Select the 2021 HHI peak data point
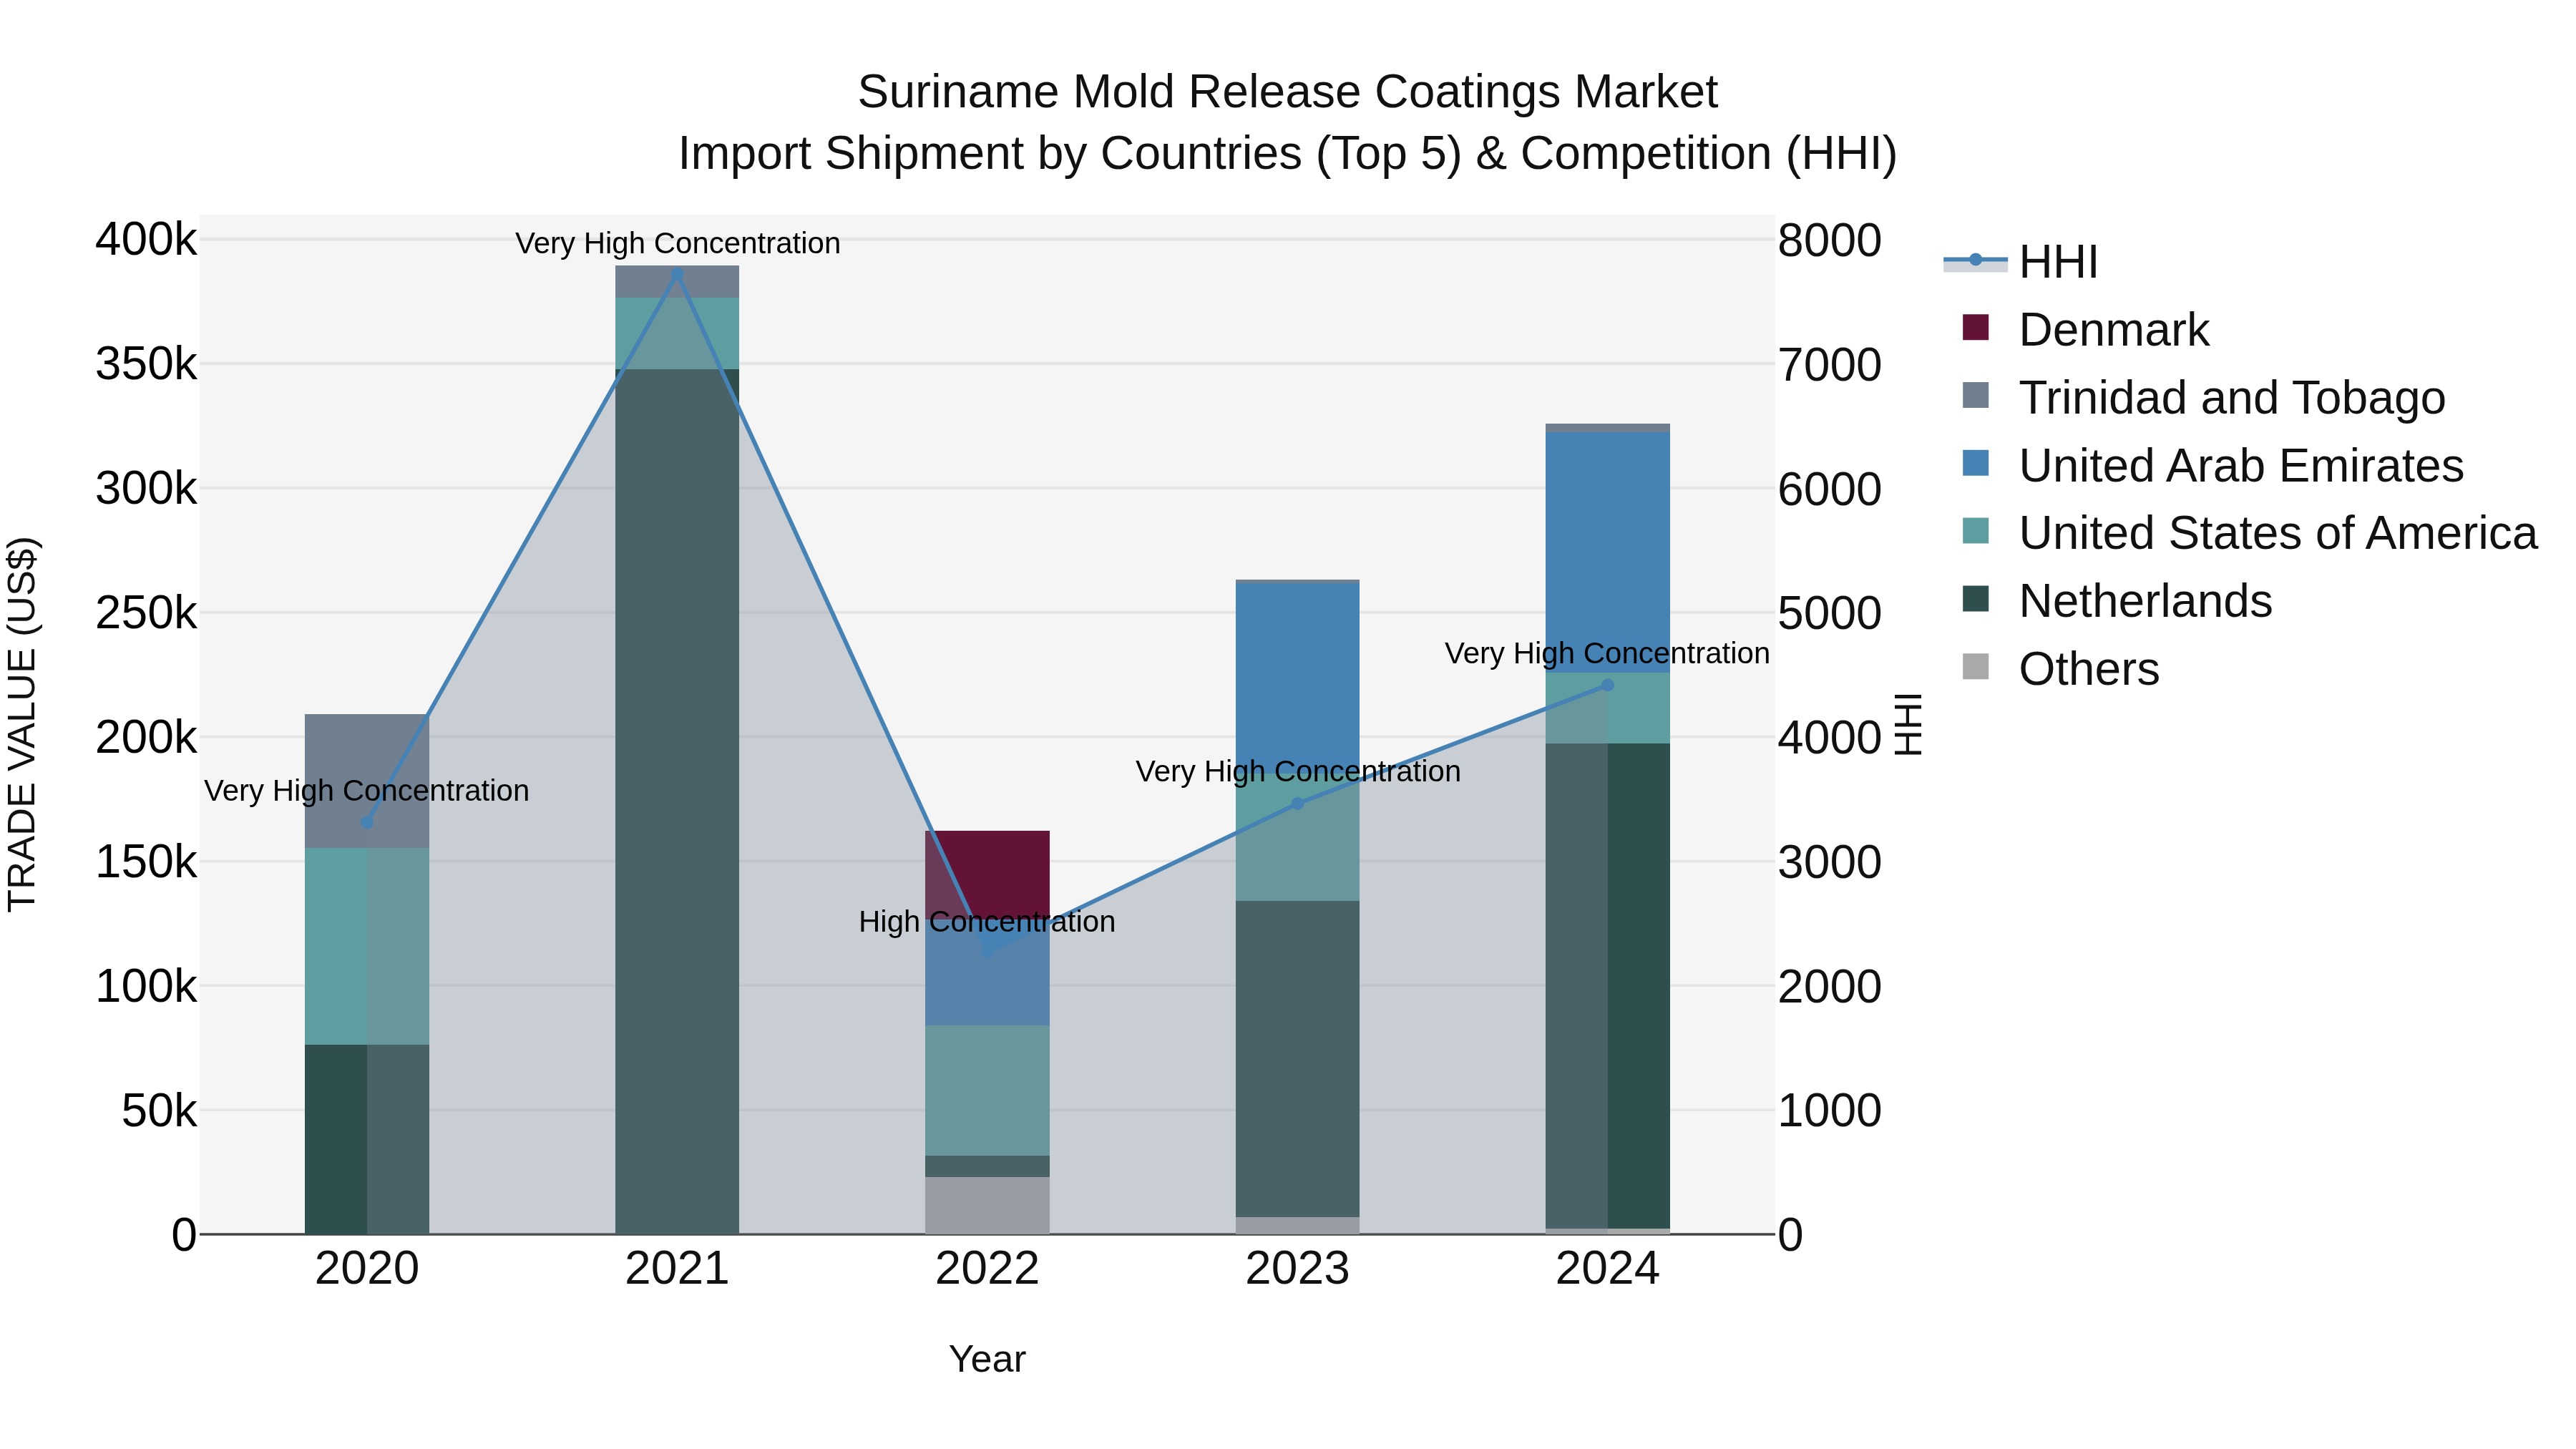Screen dimensions: 2576x1449 point(677,273)
